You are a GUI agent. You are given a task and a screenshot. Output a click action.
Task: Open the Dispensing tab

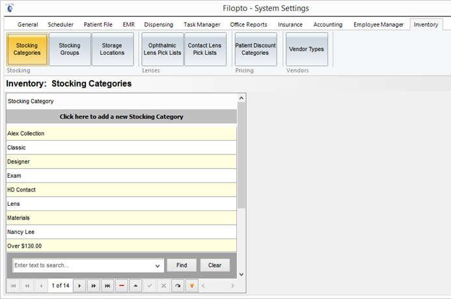(x=159, y=25)
